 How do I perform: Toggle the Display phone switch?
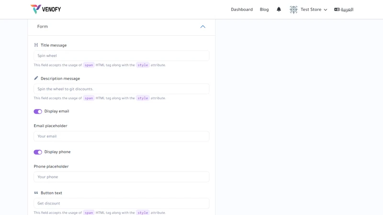tap(38, 152)
